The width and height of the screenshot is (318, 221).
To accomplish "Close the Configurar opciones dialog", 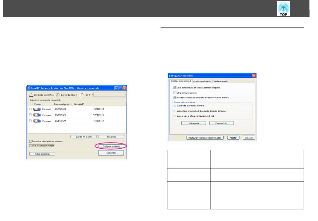I will click(253, 76).
